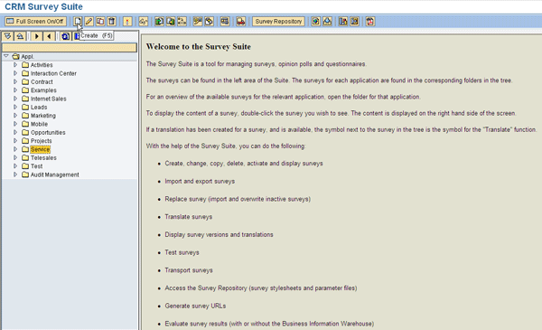Image resolution: width=542 pixels, height=330 pixels.
Task: Click the 'Translate surveys' bullet text
Action: [x=189, y=217]
